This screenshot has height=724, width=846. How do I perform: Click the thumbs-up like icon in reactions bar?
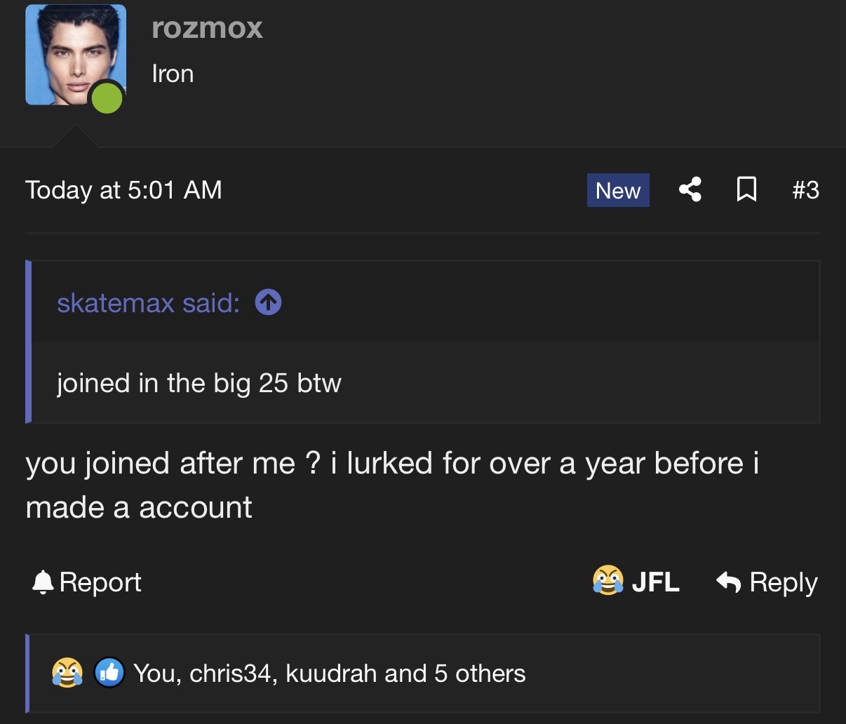[x=109, y=673]
